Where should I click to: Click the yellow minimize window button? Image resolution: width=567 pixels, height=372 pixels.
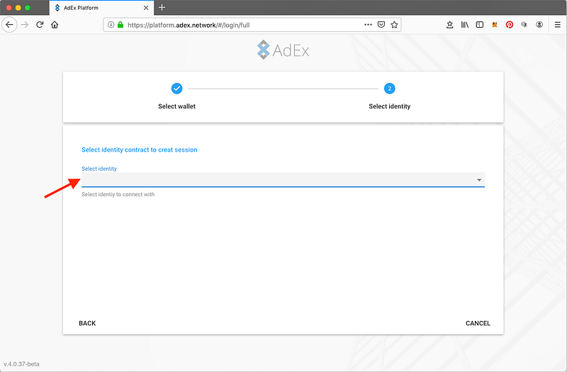coord(18,8)
